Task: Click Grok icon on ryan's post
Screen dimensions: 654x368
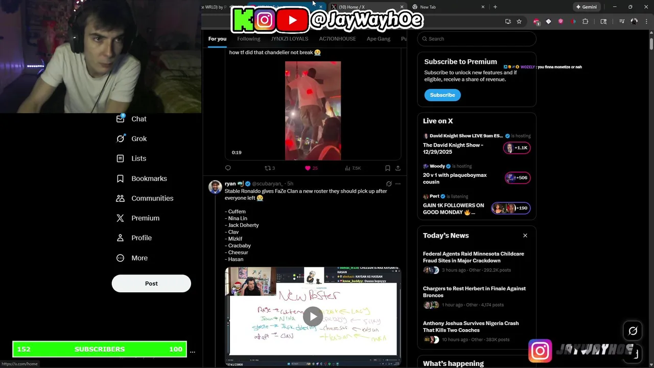Action: pos(389,184)
